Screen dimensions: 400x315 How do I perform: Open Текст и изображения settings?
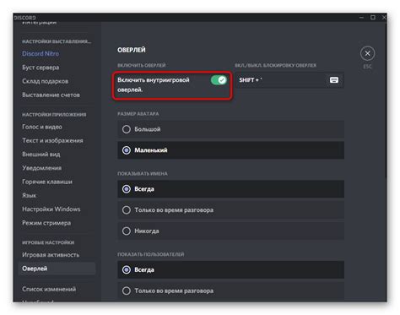click(52, 140)
